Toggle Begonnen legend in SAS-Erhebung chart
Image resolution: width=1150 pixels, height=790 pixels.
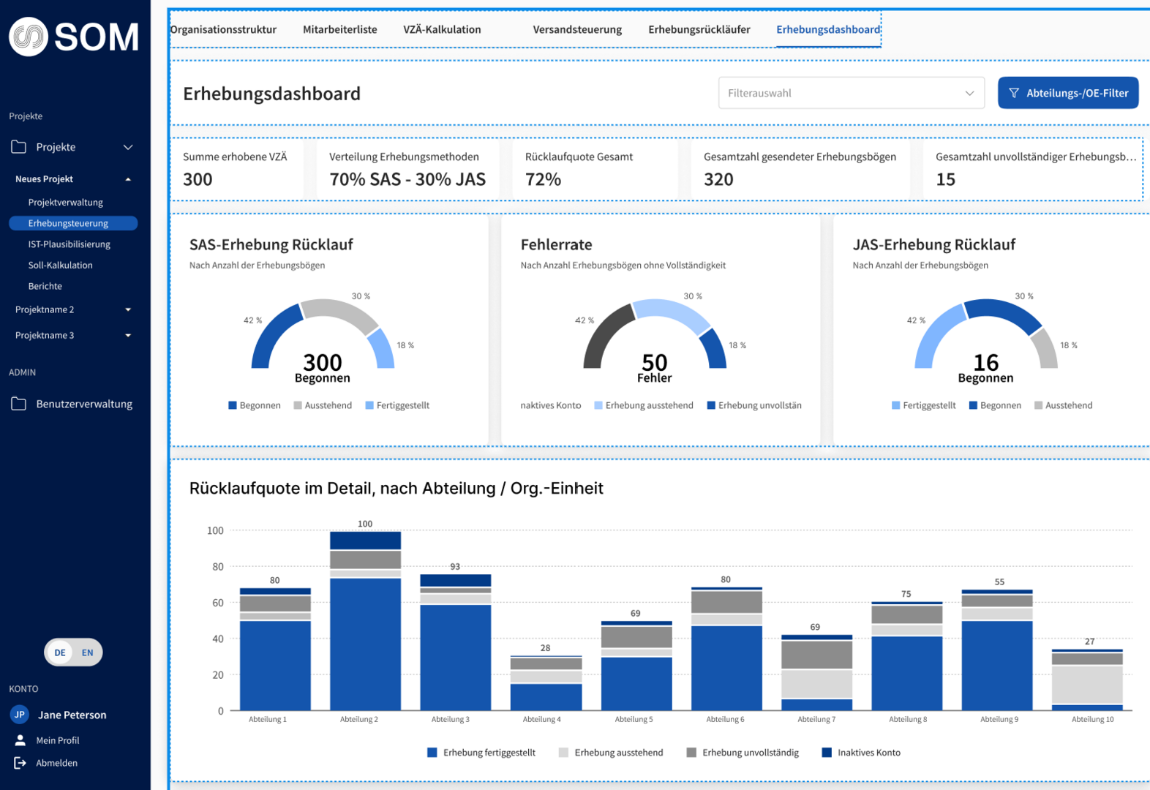click(x=254, y=405)
